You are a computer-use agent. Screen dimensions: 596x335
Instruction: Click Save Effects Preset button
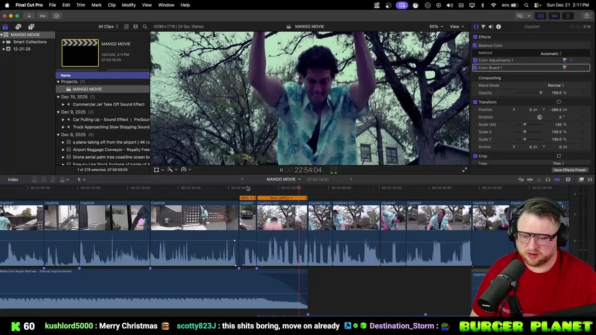(569, 170)
